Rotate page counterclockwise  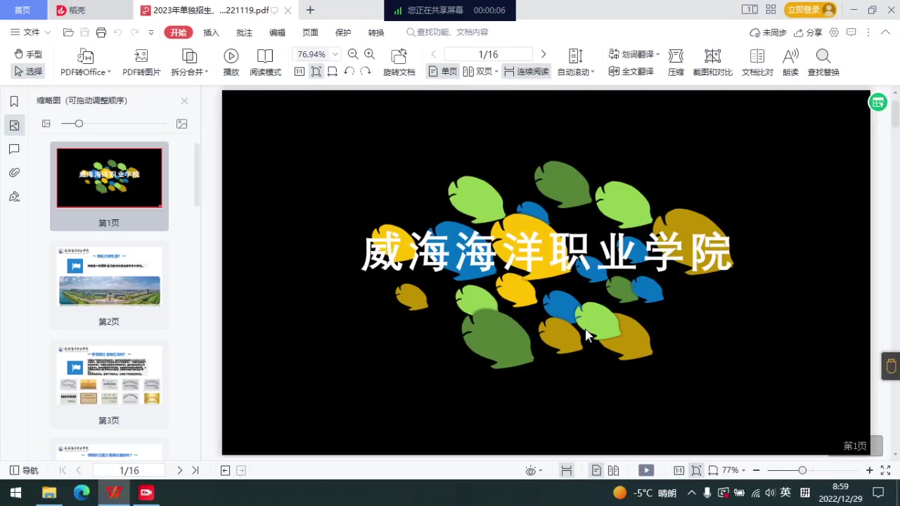(349, 72)
